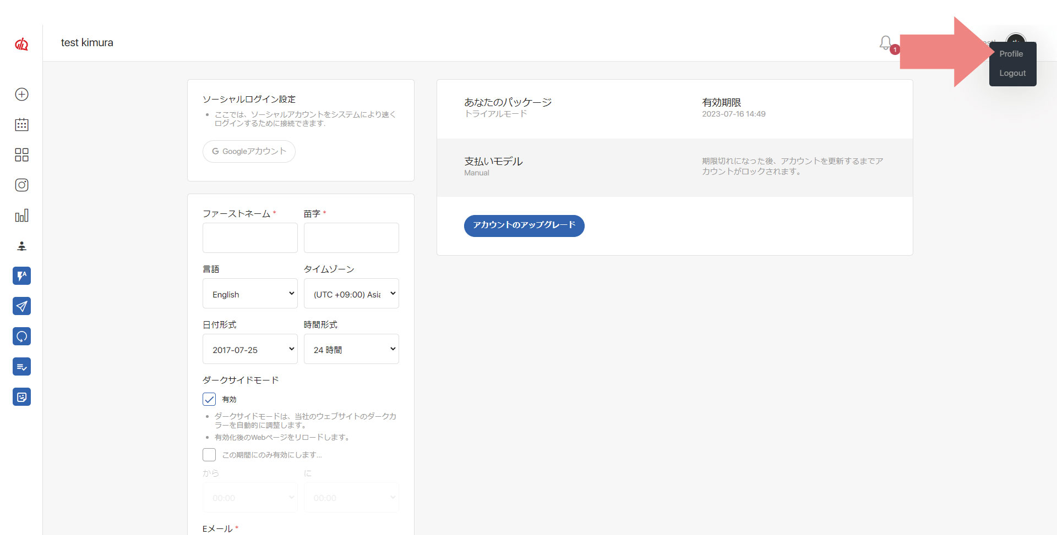Open the date format dropdown 2017-07-25
Screen dimensions: 1057x535
(250, 349)
